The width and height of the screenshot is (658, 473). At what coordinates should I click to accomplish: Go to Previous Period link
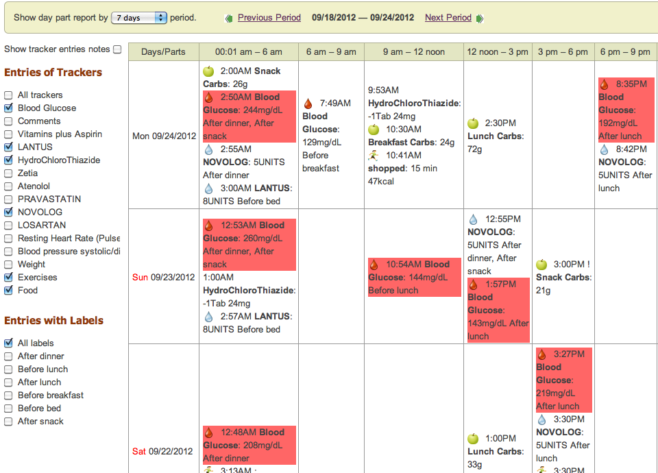pyautogui.click(x=269, y=18)
